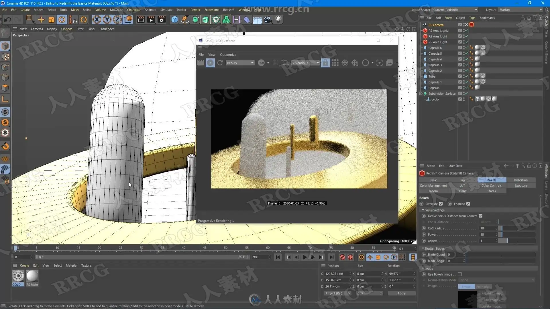The width and height of the screenshot is (550, 309).
Task: Open the Redshift menu
Action: [x=228, y=10]
